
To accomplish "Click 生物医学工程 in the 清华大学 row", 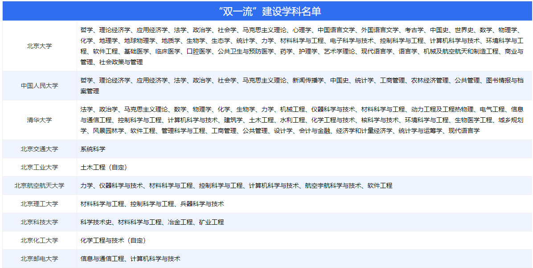I will tap(474, 120).
